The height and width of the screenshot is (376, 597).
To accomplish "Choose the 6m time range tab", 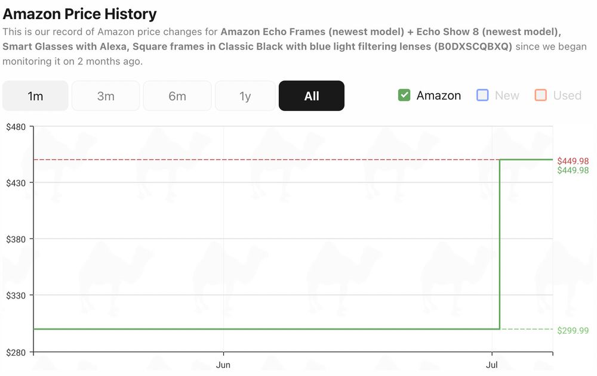I will pos(177,96).
